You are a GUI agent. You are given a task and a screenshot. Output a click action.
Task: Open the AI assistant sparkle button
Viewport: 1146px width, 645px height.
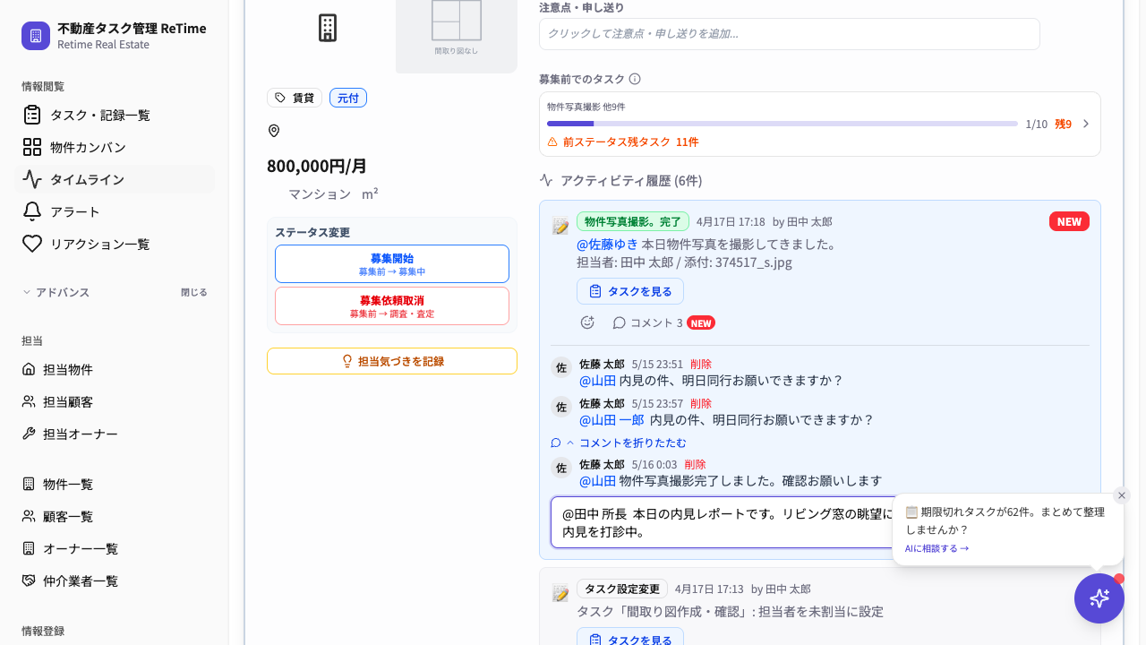(x=1099, y=598)
